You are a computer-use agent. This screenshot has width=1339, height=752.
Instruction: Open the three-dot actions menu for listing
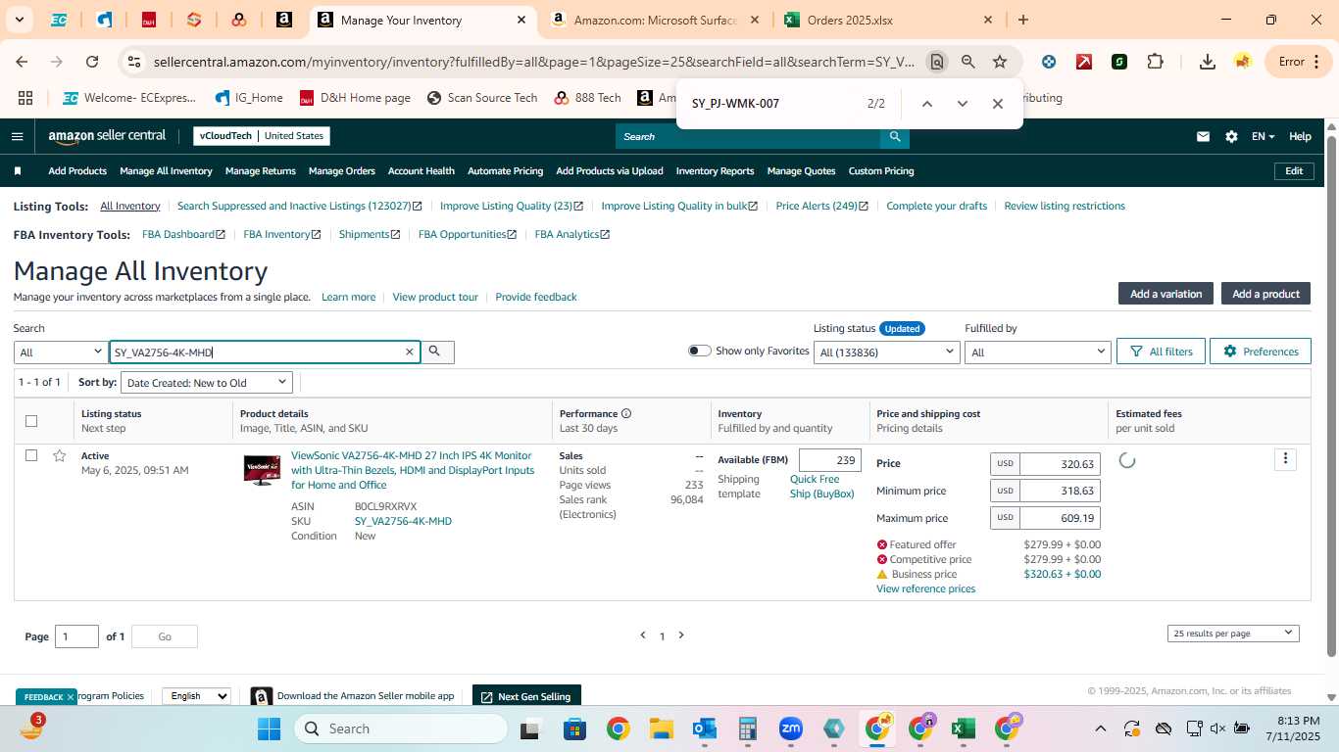[1285, 458]
